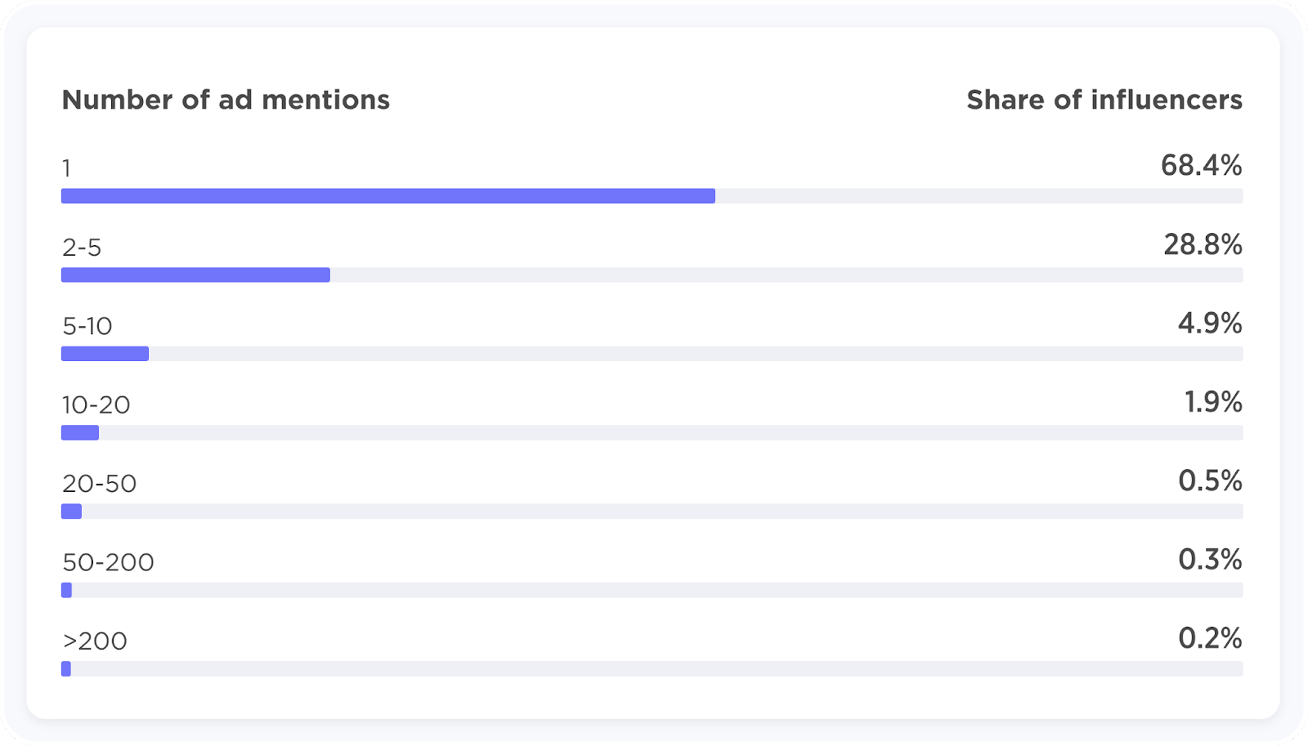Click the 0.2% share value
1308x746 pixels.
(x=1210, y=638)
